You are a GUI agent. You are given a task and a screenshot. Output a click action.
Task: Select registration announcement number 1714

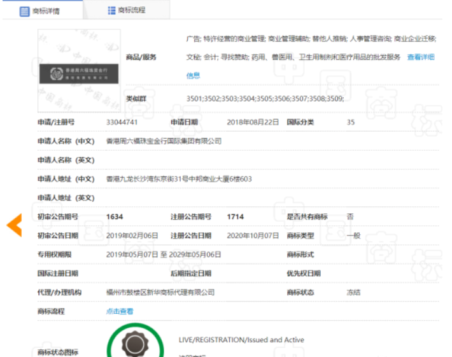click(235, 216)
